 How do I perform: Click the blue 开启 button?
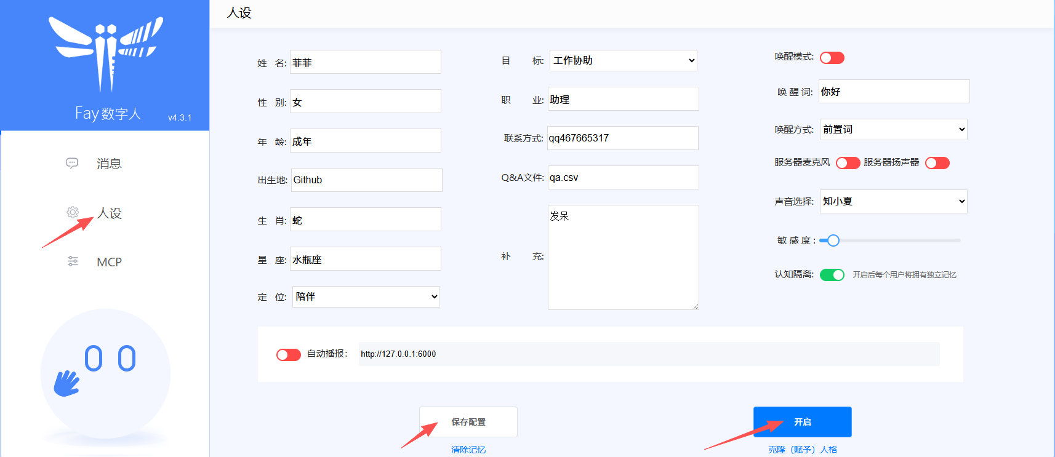coord(803,422)
